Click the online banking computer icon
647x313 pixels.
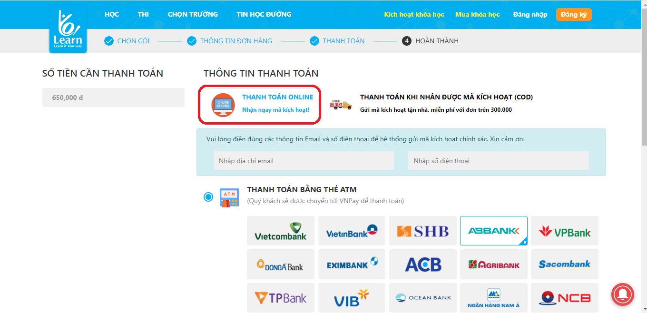pos(223,105)
